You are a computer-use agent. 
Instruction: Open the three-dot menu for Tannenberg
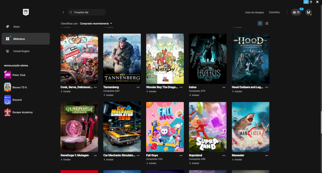click(x=138, y=87)
